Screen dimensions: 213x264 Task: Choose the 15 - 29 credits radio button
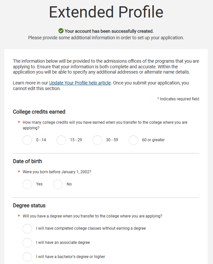[62, 140]
